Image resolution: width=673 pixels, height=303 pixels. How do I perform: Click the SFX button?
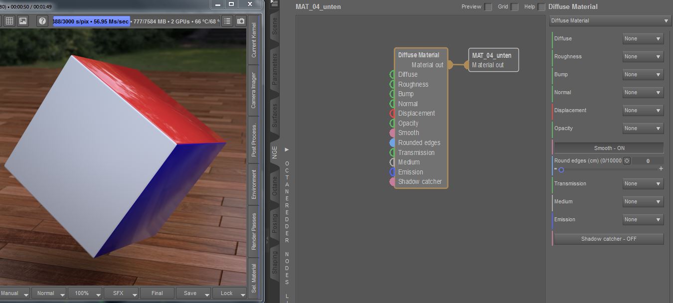[121, 293]
